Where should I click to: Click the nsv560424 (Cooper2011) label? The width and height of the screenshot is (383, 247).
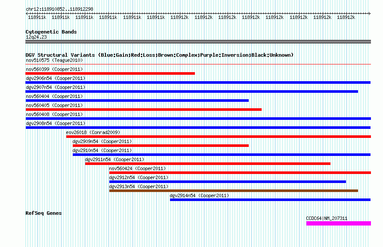point(137,168)
